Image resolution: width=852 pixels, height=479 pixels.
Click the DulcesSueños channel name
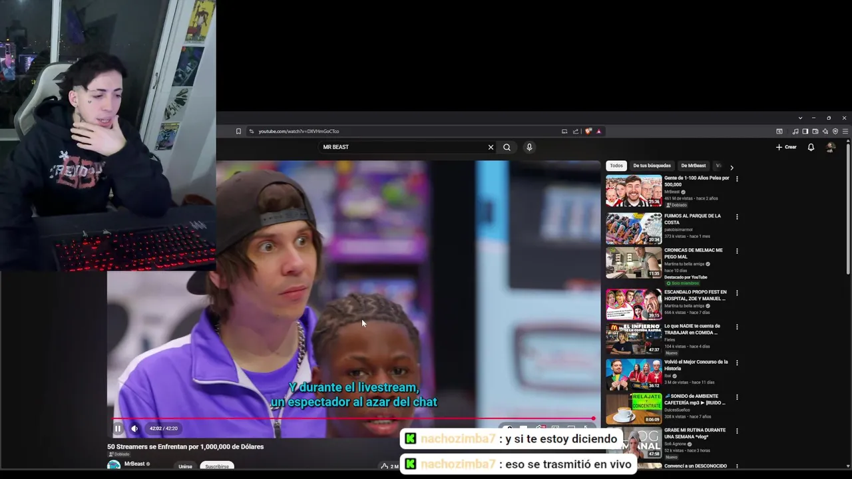pos(677,410)
